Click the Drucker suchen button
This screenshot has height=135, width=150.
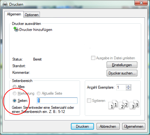pos(122,73)
